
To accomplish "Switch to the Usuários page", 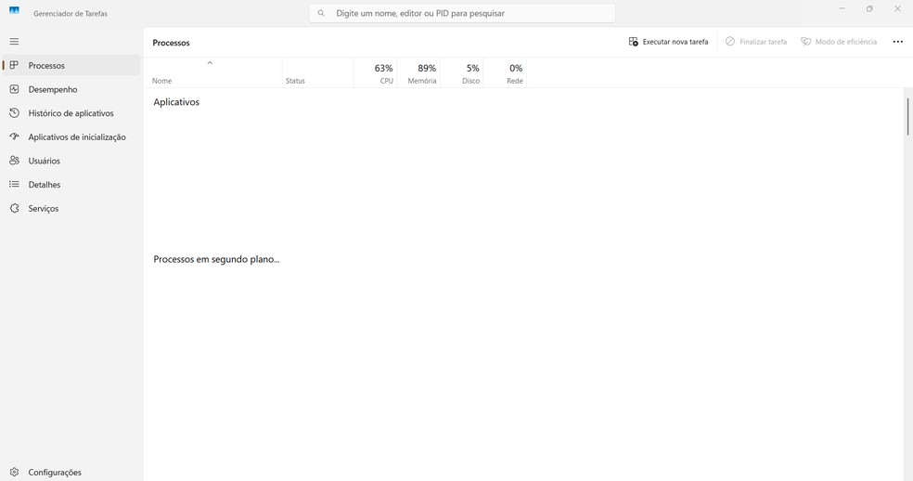I will point(71,161).
